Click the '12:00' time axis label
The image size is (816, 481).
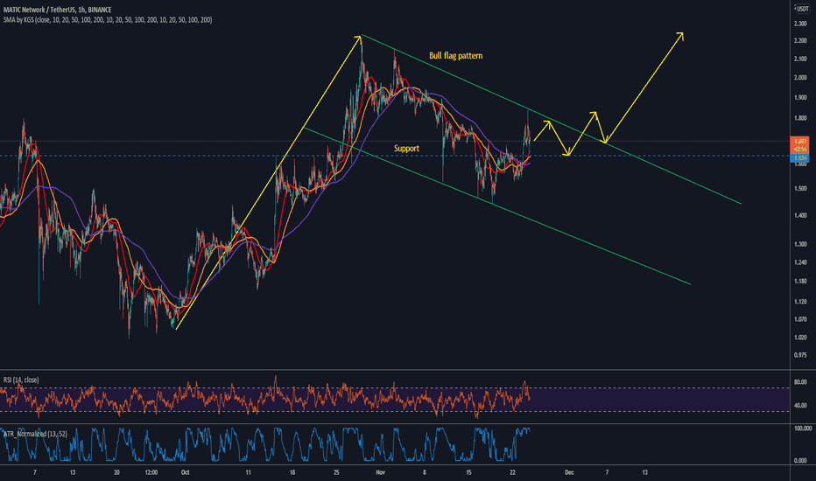(x=151, y=472)
